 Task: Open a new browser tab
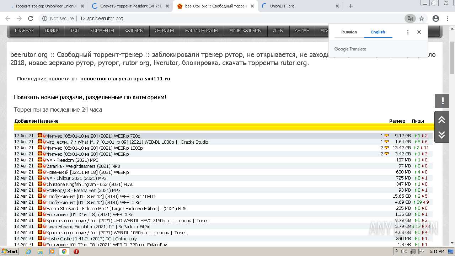click(351, 6)
